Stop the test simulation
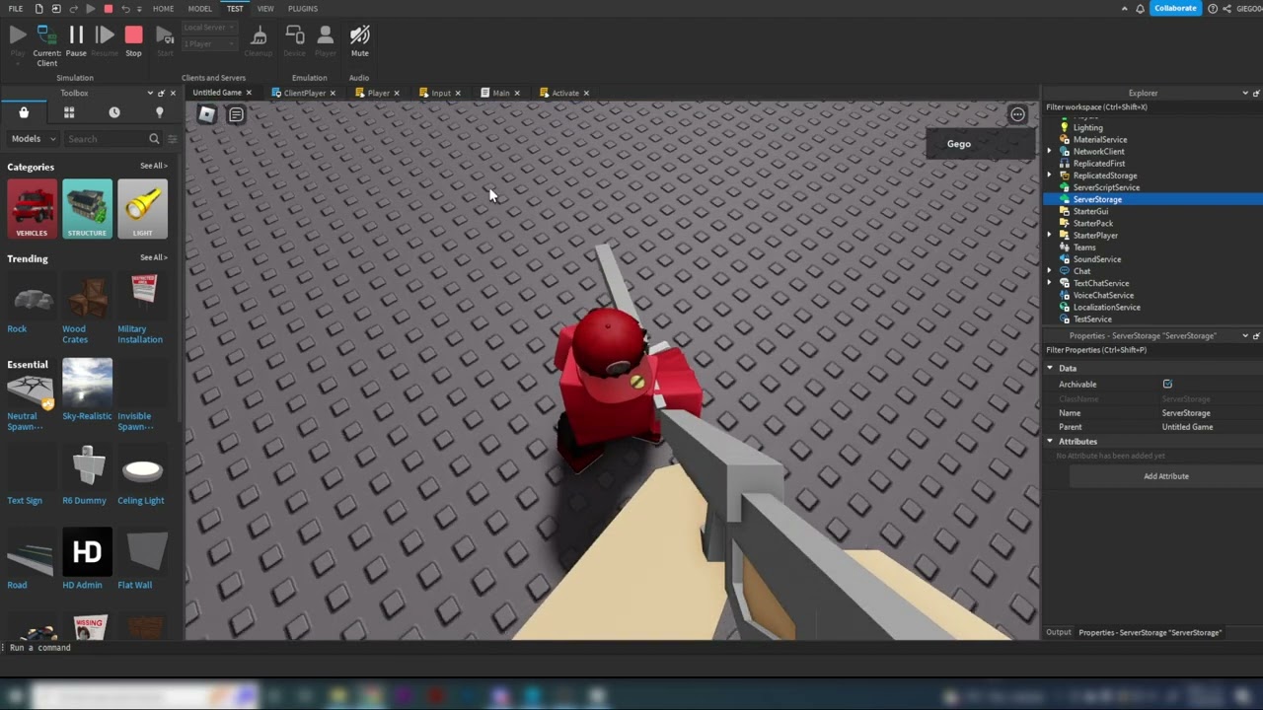Screen dimensions: 1263x710 pos(133,39)
